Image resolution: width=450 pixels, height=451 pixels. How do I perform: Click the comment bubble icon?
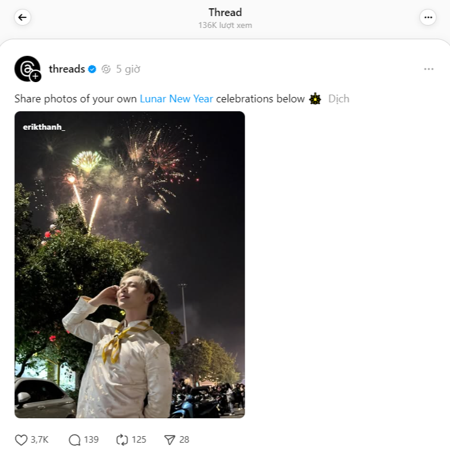(x=74, y=440)
